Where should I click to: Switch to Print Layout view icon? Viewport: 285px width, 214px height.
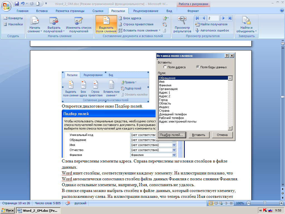[211, 203]
